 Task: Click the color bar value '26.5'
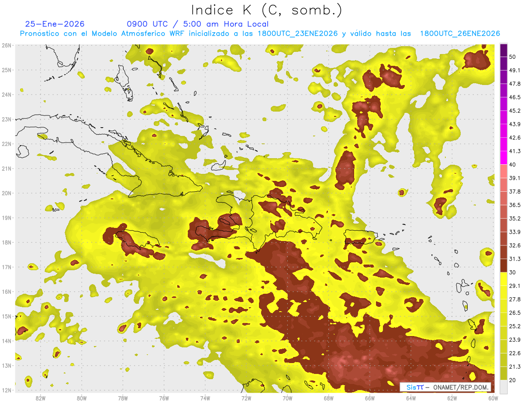(x=514, y=313)
